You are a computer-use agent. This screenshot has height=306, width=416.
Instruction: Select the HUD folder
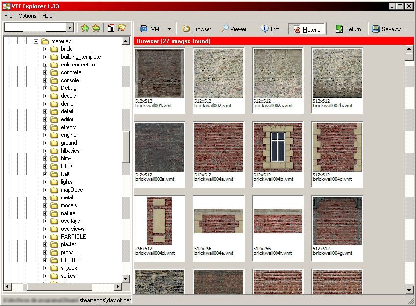(x=67, y=166)
